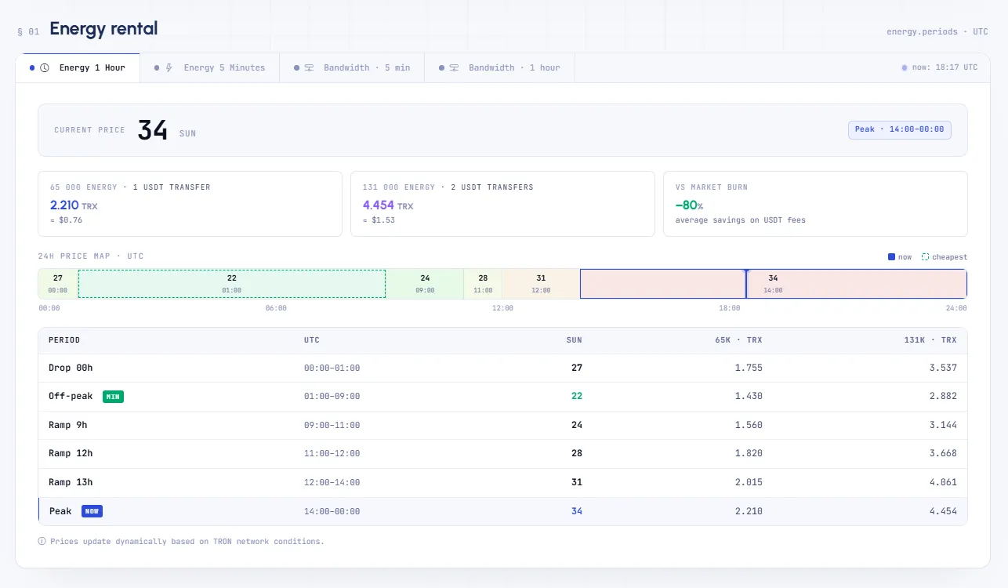Click the icon beside Bandwidth · 1 hour
This screenshot has width=1008, height=588.
click(x=454, y=68)
